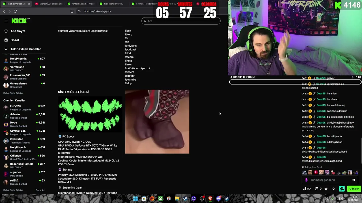Screen dimensions: 362x203
Task: Open Eury123 recommended channel
Action: (x=24, y=108)
